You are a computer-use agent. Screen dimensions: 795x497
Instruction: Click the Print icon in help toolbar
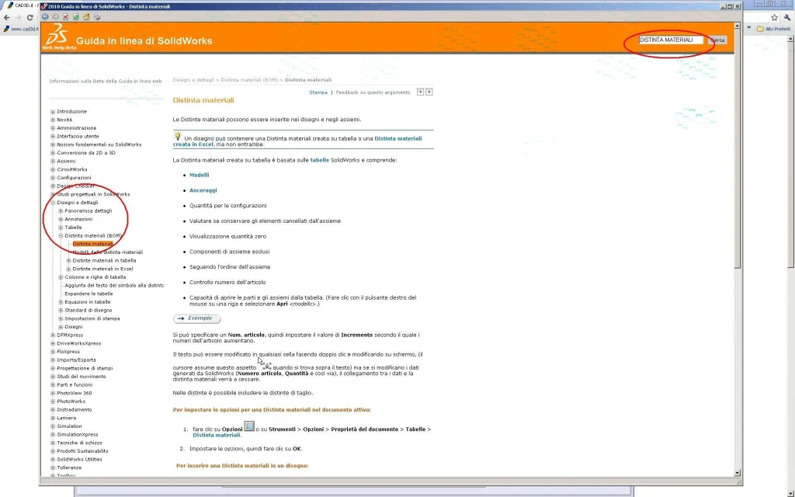[x=97, y=17]
